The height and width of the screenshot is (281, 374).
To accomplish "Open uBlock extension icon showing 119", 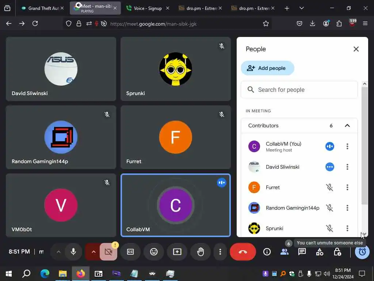I will [352, 23].
